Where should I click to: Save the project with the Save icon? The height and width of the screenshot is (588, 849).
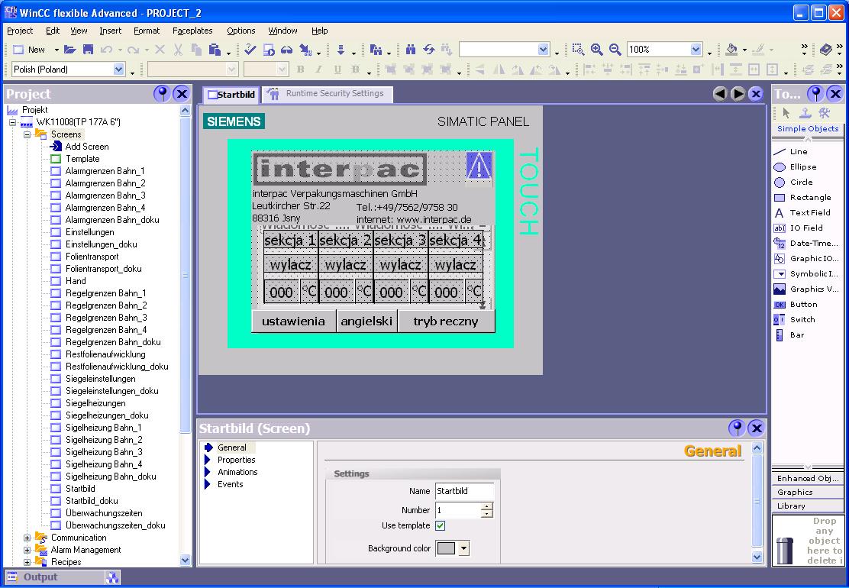pyautogui.click(x=87, y=49)
